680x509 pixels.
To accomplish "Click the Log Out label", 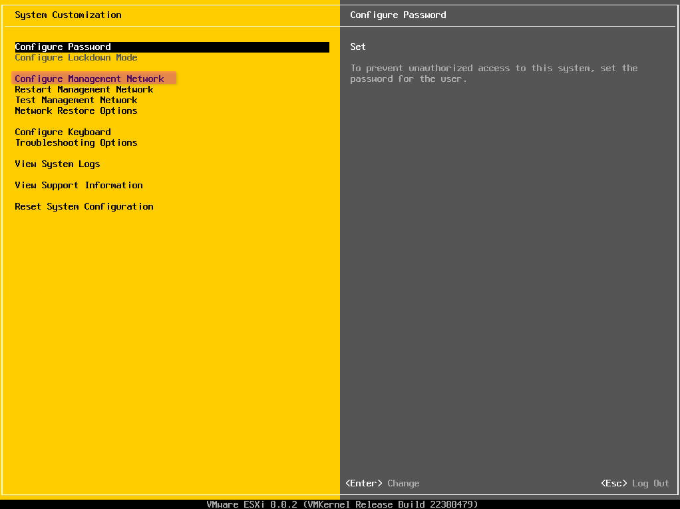I will click(650, 484).
